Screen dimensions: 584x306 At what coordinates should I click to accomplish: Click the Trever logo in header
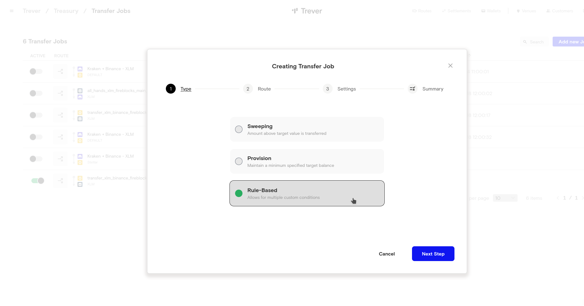[307, 11]
